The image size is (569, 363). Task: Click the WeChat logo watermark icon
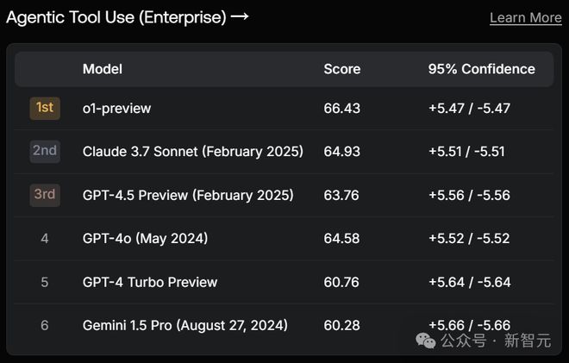[426, 340]
